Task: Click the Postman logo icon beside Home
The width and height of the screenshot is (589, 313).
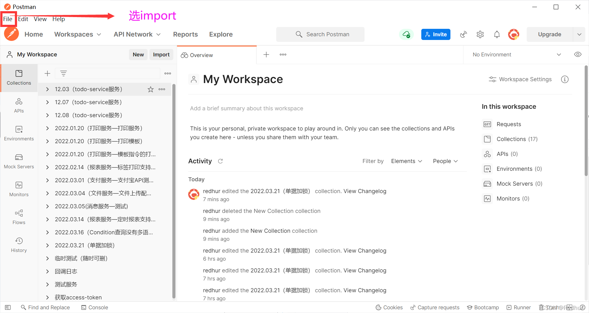Action: click(11, 34)
